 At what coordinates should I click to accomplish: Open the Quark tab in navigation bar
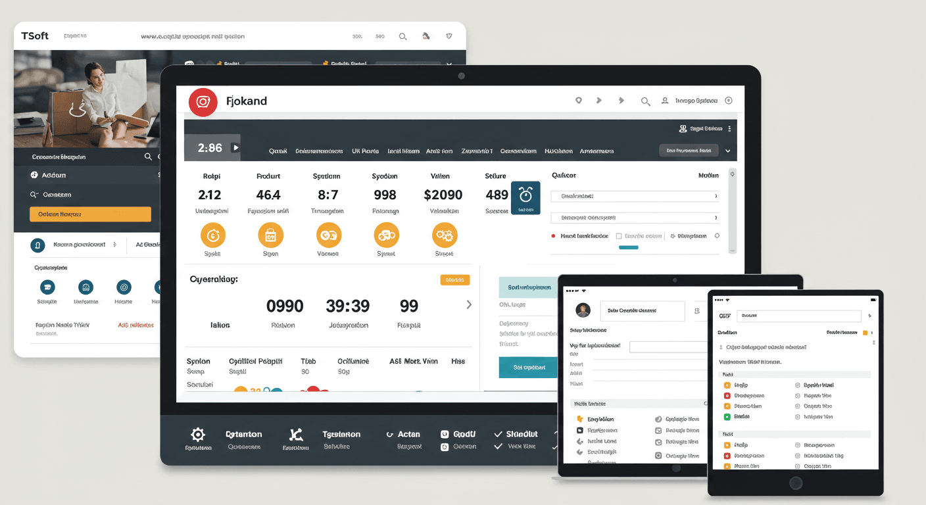[x=278, y=151]
